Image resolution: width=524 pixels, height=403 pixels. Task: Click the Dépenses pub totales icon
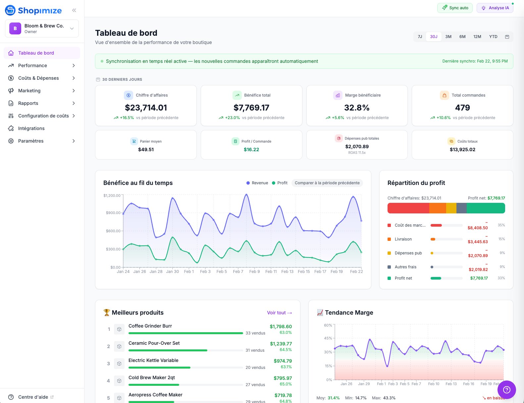click(x=339, y=138)
